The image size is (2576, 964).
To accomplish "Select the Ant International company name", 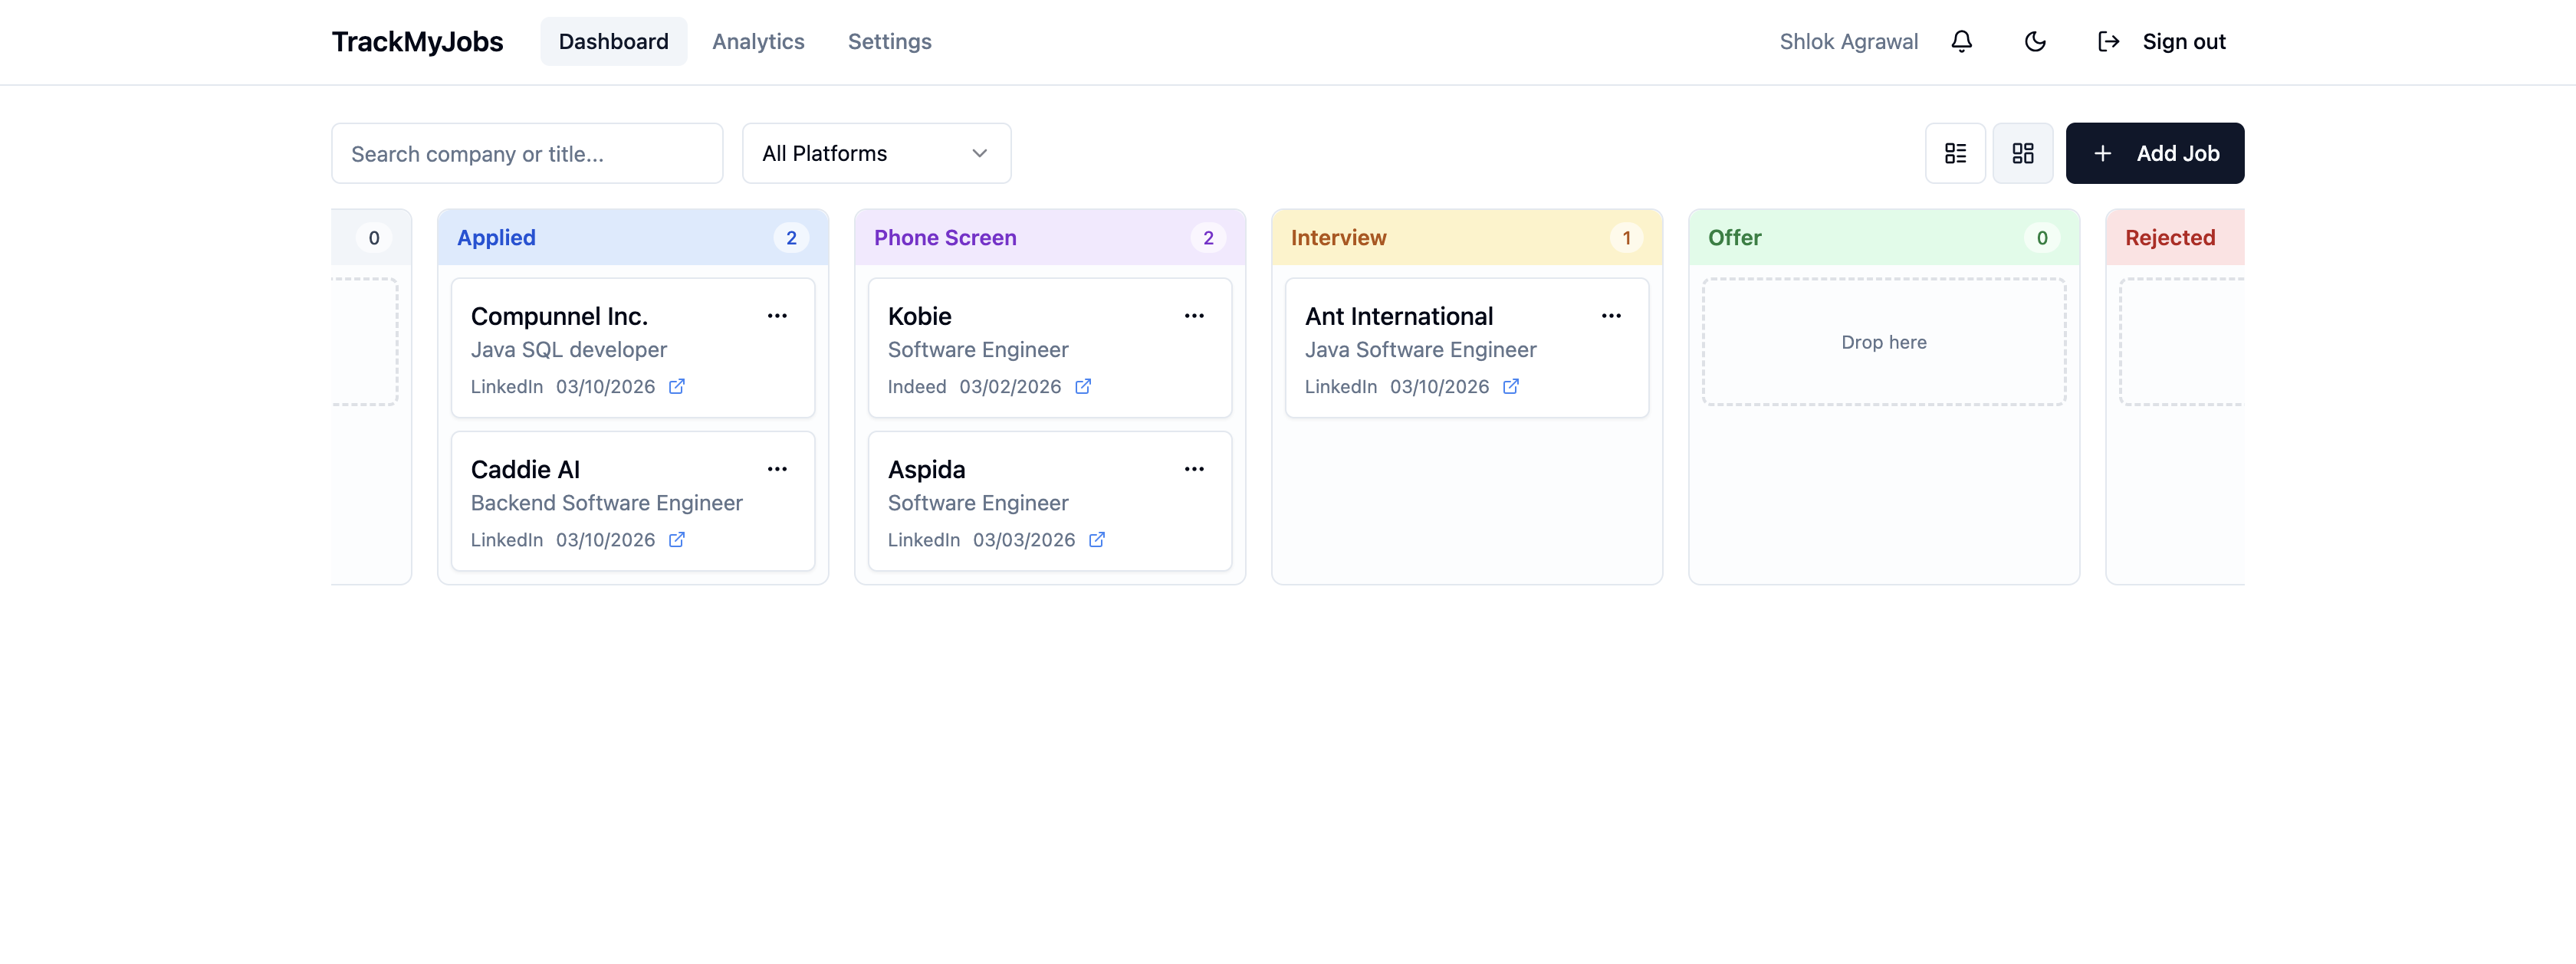I will point(1398,316).
